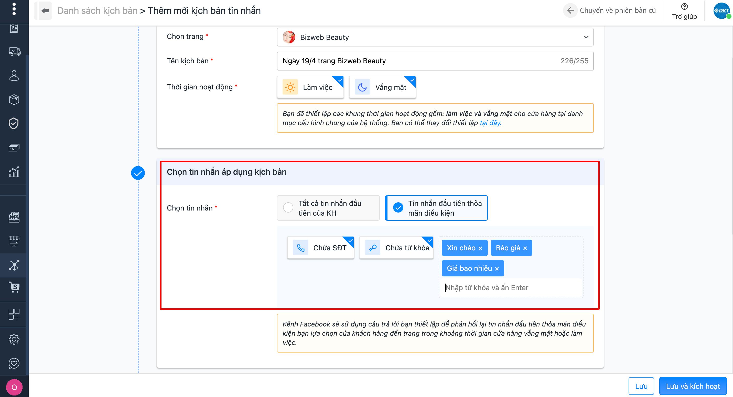
Task: Expand the Bizweb Beauty page dropdown
Action: coord(435,37)
